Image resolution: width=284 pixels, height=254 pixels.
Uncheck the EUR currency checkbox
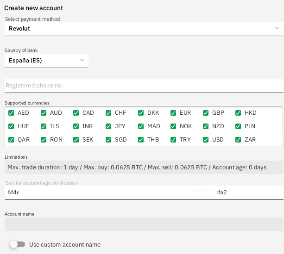point(173,113)
